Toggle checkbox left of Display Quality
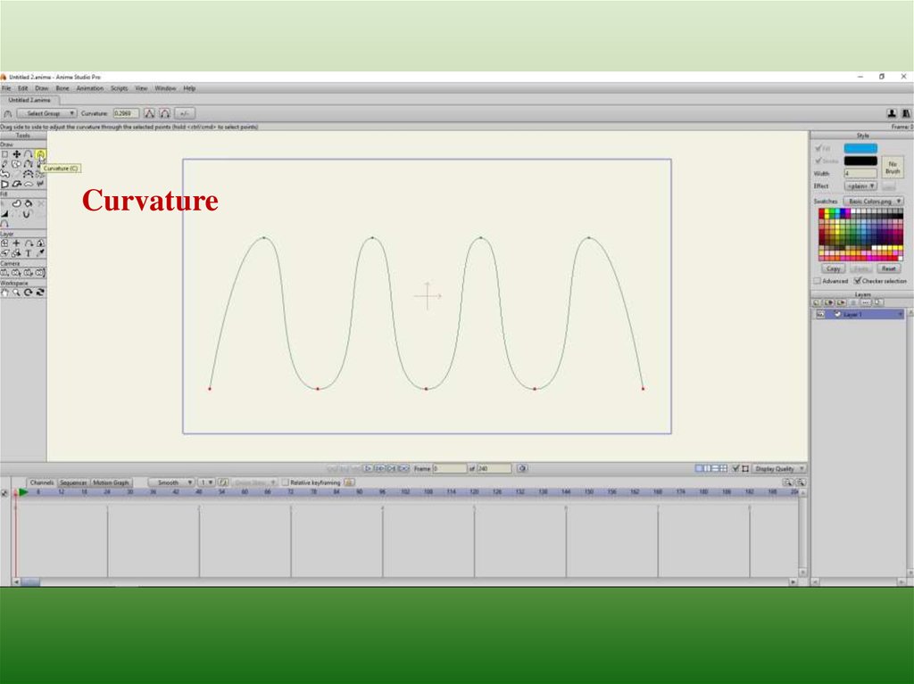Screen dimensions: 914x684 point(735,468)
